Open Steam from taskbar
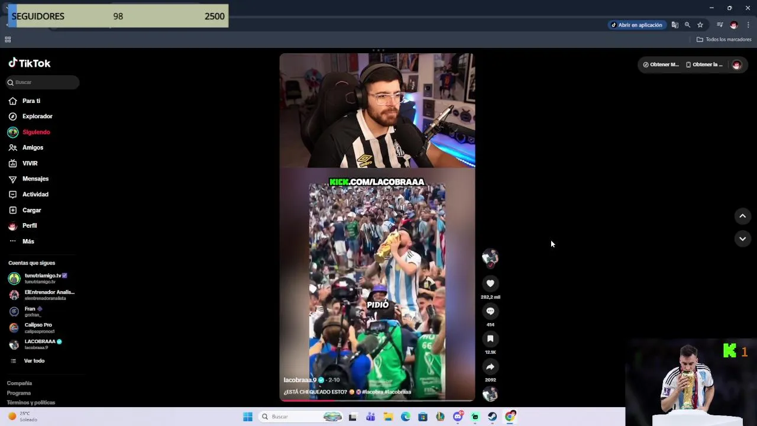The image size is (757, 426). point(492,417)
